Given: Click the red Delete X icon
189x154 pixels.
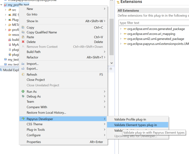Looking at the screenshot, I should (23, 42).
